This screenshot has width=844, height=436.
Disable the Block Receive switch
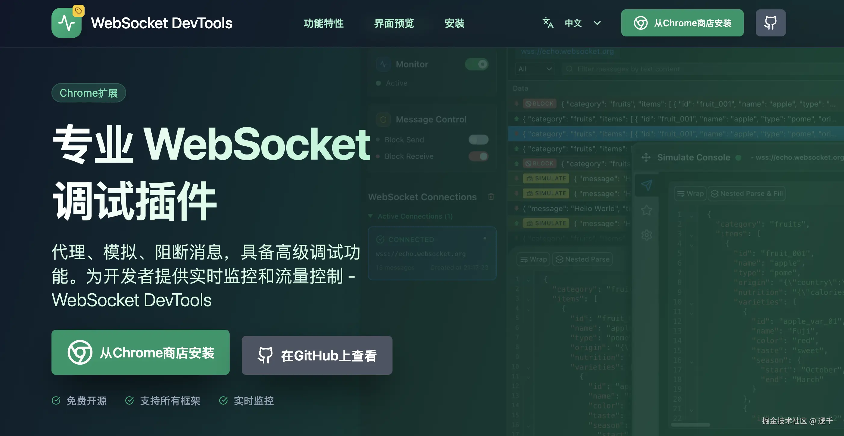click(478, 156)
